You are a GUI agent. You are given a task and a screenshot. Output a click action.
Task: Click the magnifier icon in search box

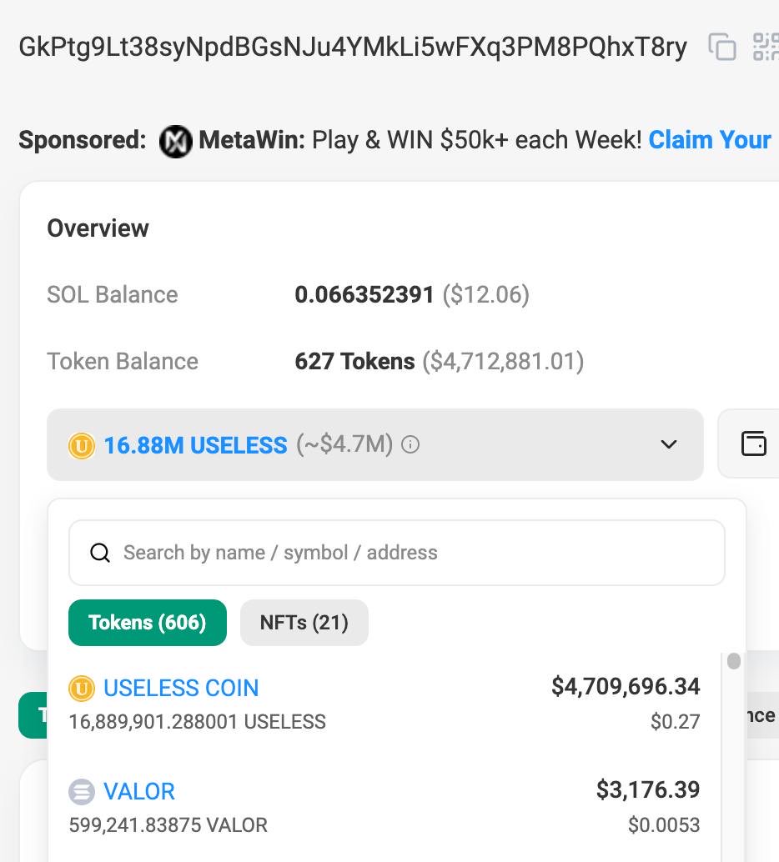click(x=100, y=553)
